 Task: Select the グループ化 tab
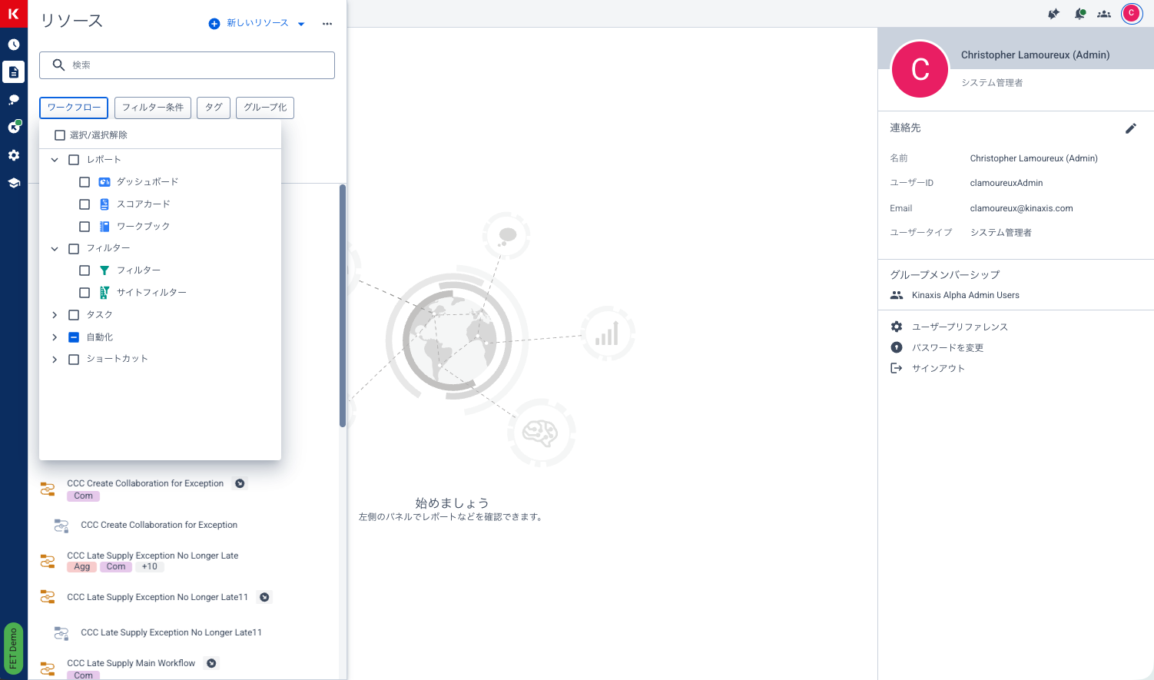tap(265, 108)
